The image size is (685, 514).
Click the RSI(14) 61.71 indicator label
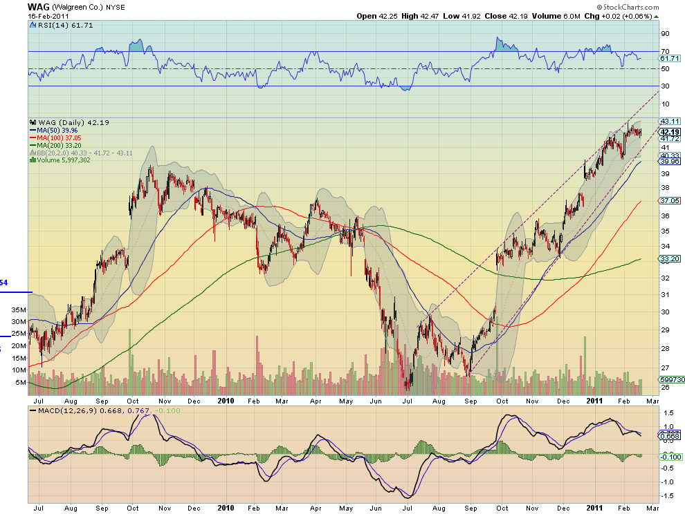pyautogui.click(x=66, y=26)
